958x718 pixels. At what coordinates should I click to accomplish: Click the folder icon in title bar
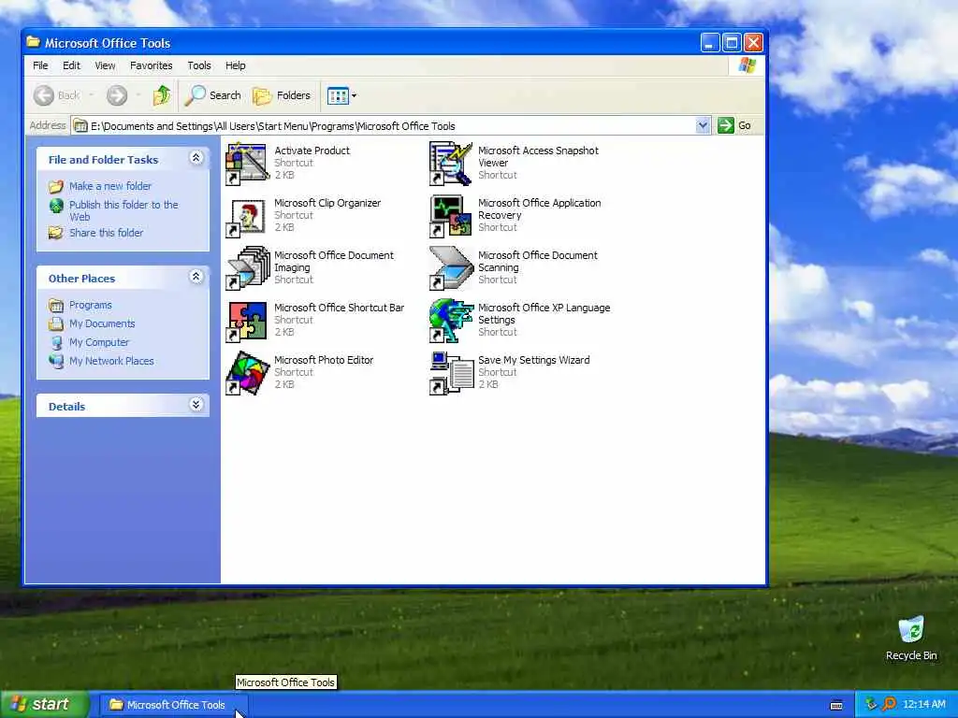point(33,42)
